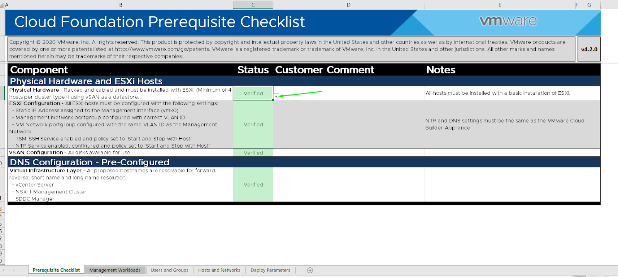Image resolution: width=618 pixels, height=277 pixels.
Task: Open the Management Workloads sheet tab
Action: click(x=115, y=270)
